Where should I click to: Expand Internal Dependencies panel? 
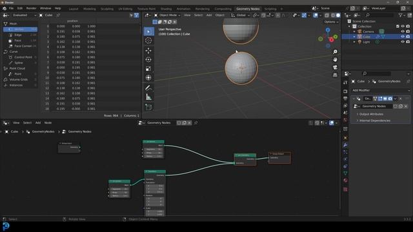[374, 121]
